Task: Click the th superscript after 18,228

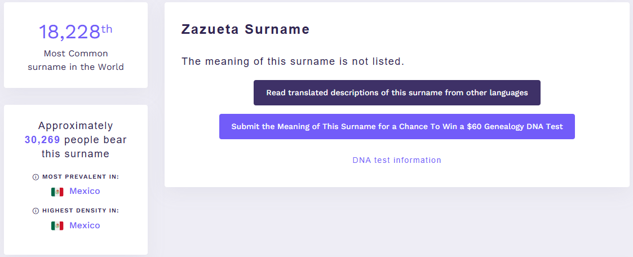Action: tap(107, 29)
